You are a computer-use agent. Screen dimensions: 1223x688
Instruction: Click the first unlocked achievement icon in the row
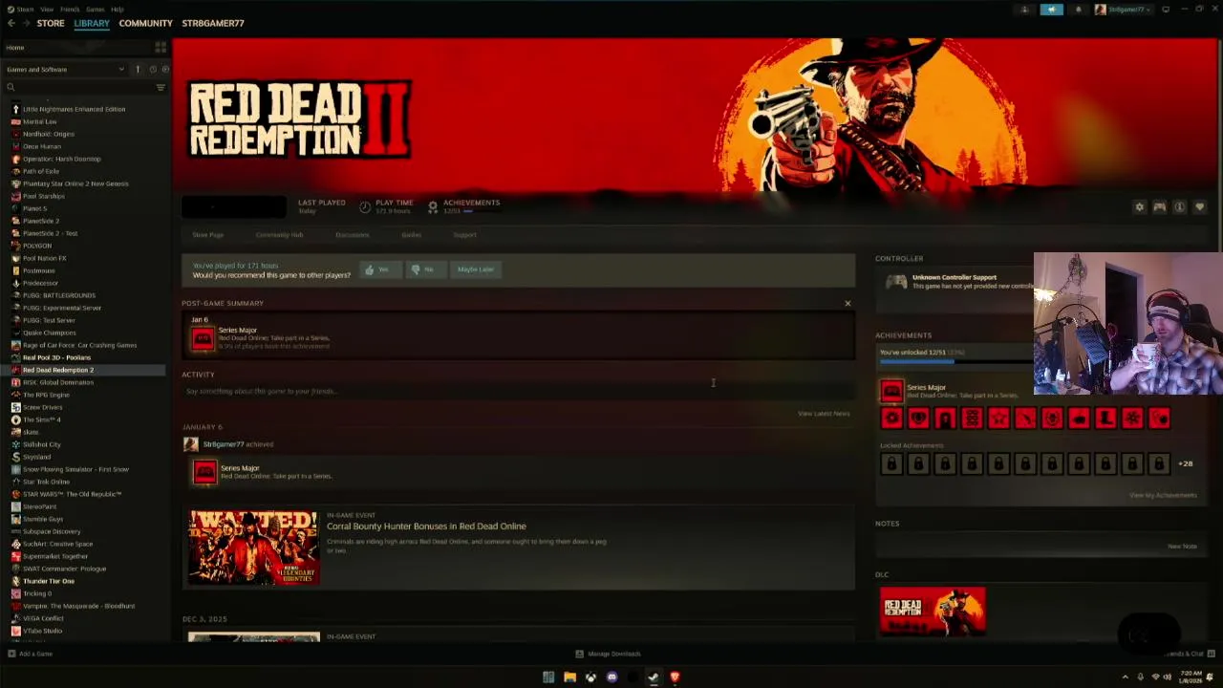[891, 418]
